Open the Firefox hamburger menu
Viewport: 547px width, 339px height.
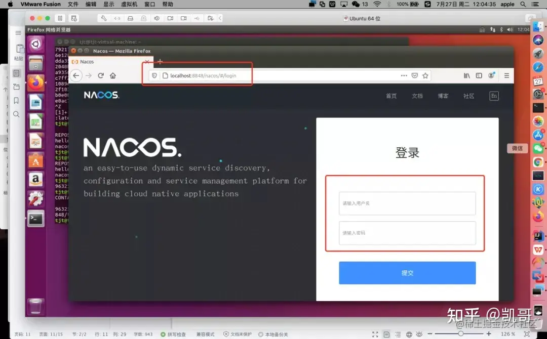pos(506,75)
